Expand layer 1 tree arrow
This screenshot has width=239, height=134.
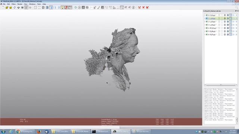(x=205, y=18)
